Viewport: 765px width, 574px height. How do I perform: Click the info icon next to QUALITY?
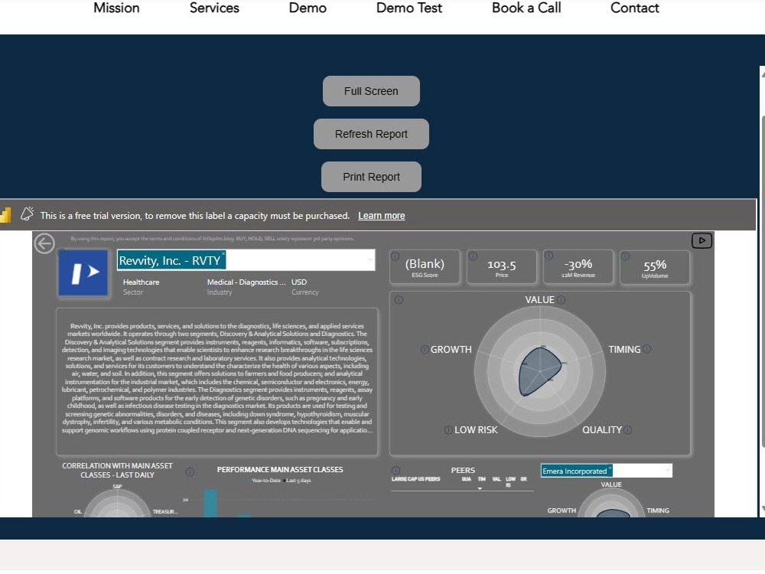click(x=628, y=430)
